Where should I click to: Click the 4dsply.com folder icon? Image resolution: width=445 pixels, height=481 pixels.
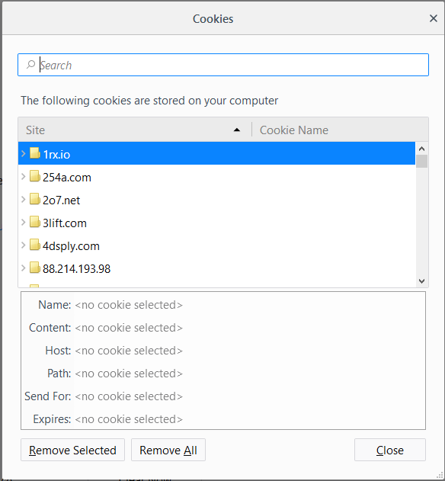point(34,245)
